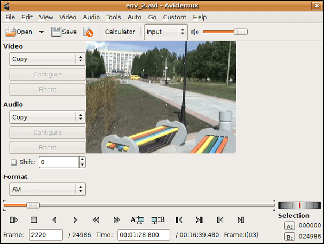The height and width of the screenshot is (244, 324).
Task: Go to first frame
Action: [x=220, y=219]
